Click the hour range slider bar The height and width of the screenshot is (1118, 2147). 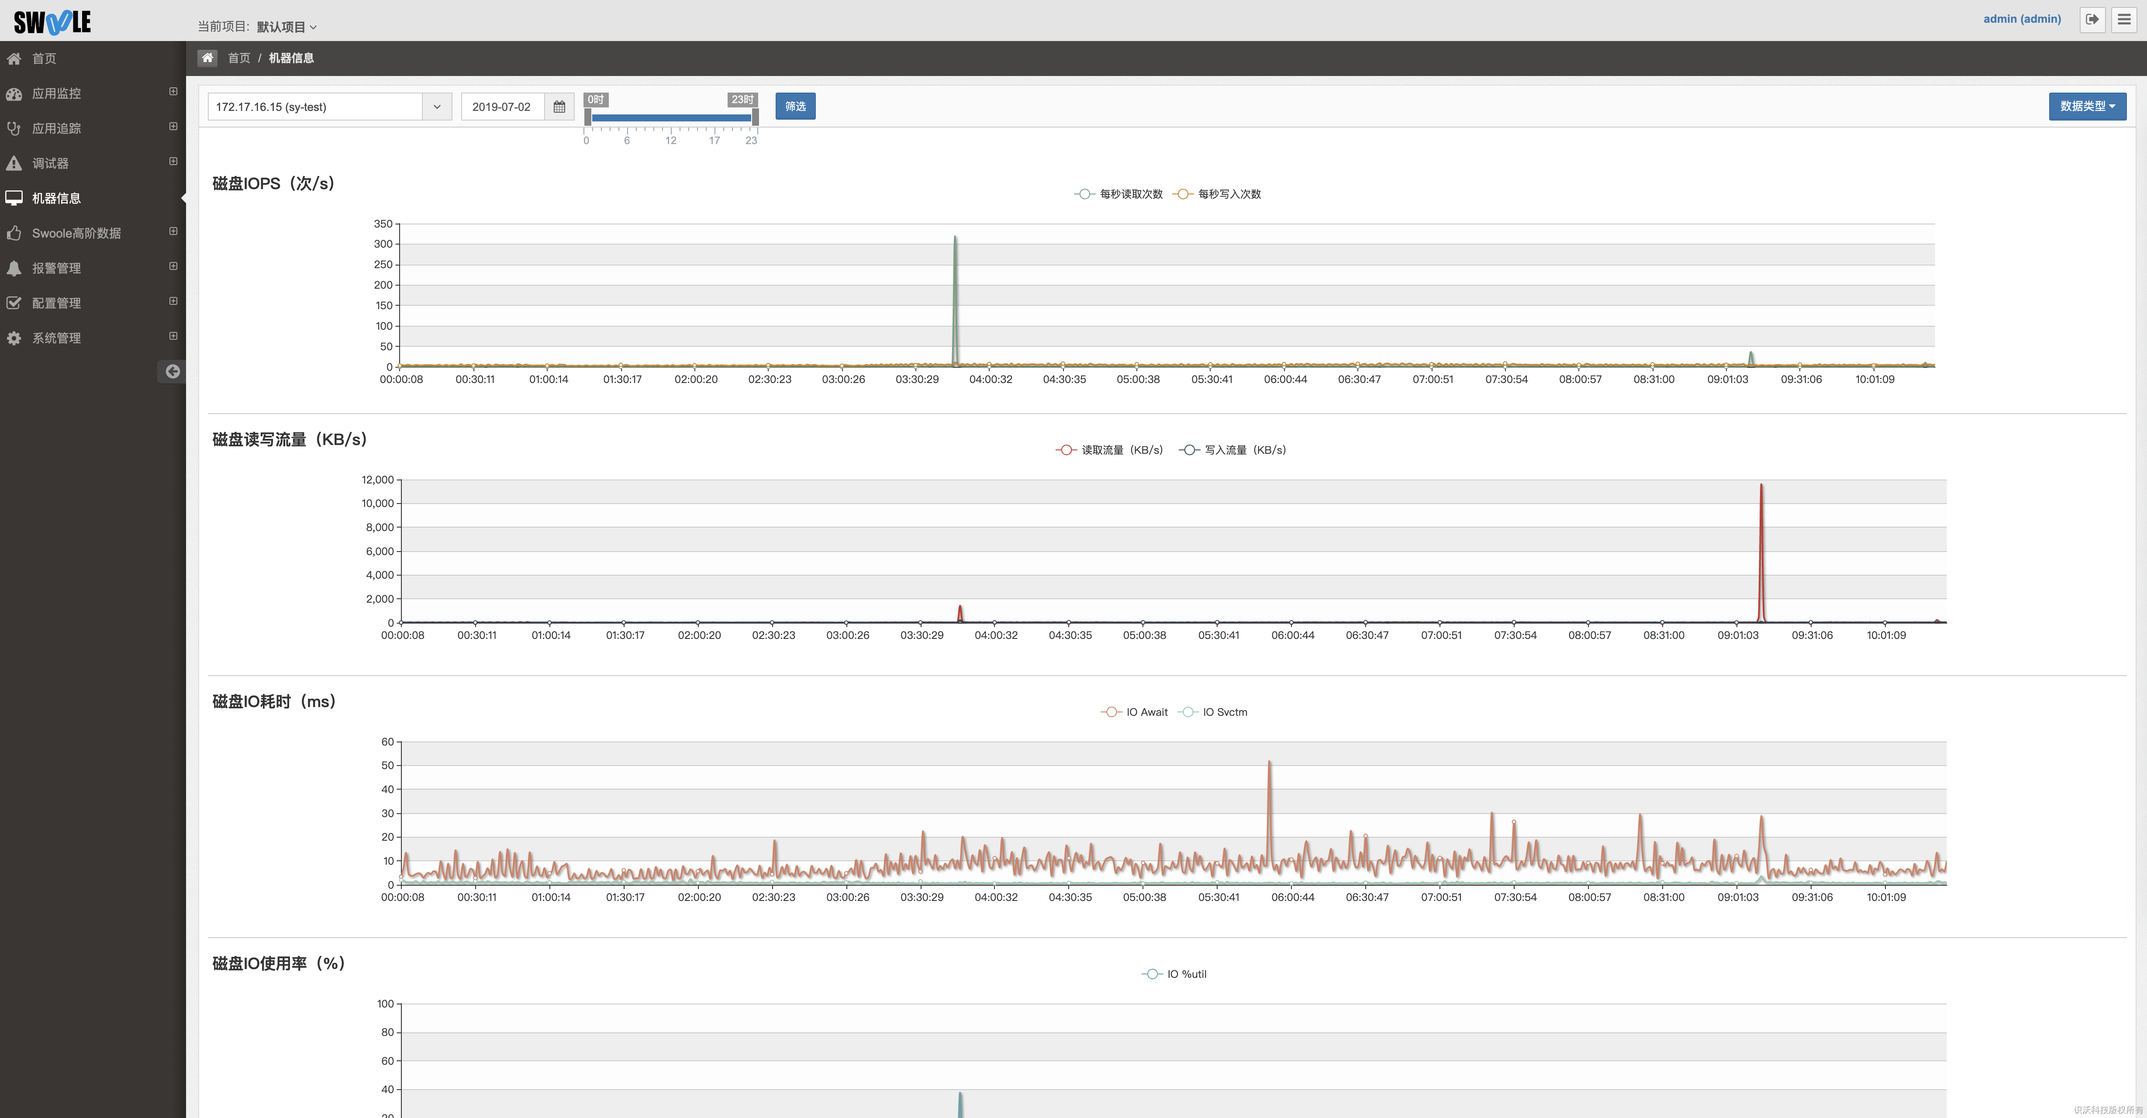(x=671, y=117)
